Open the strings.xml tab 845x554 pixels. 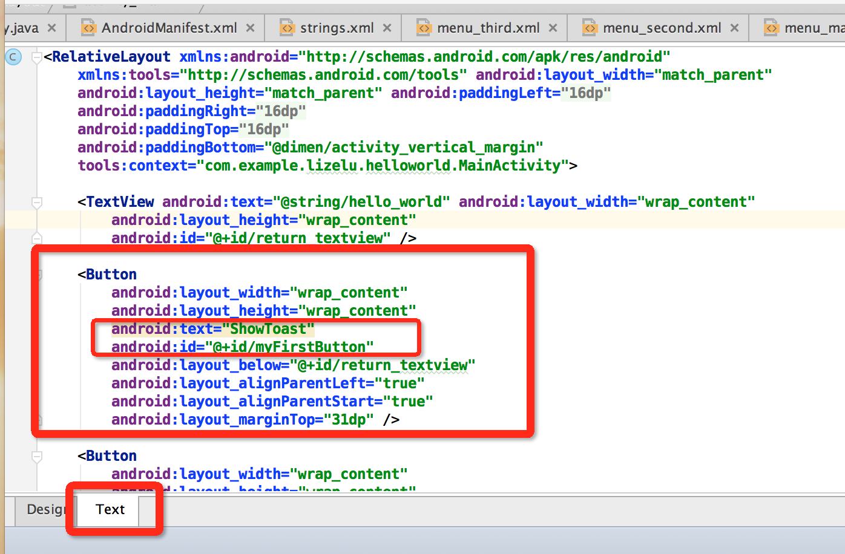pyautogui.click(x=337, y=28)
